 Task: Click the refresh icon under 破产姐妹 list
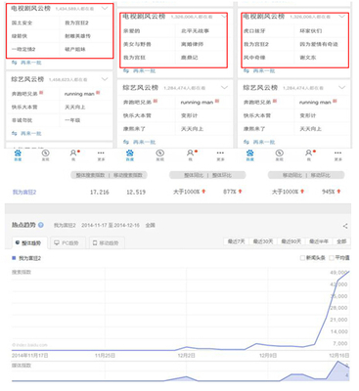click(x=15, y=63)
